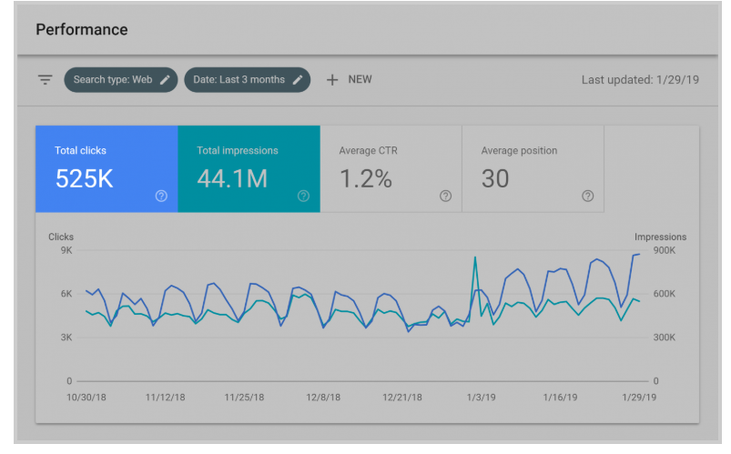The image size is (731, 454).
Task: Add a NEW filter
Action: (350, 80)
